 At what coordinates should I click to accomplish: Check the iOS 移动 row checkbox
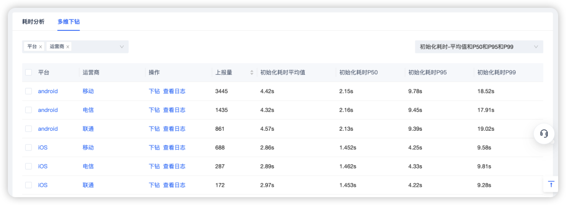tap(28, 147)
